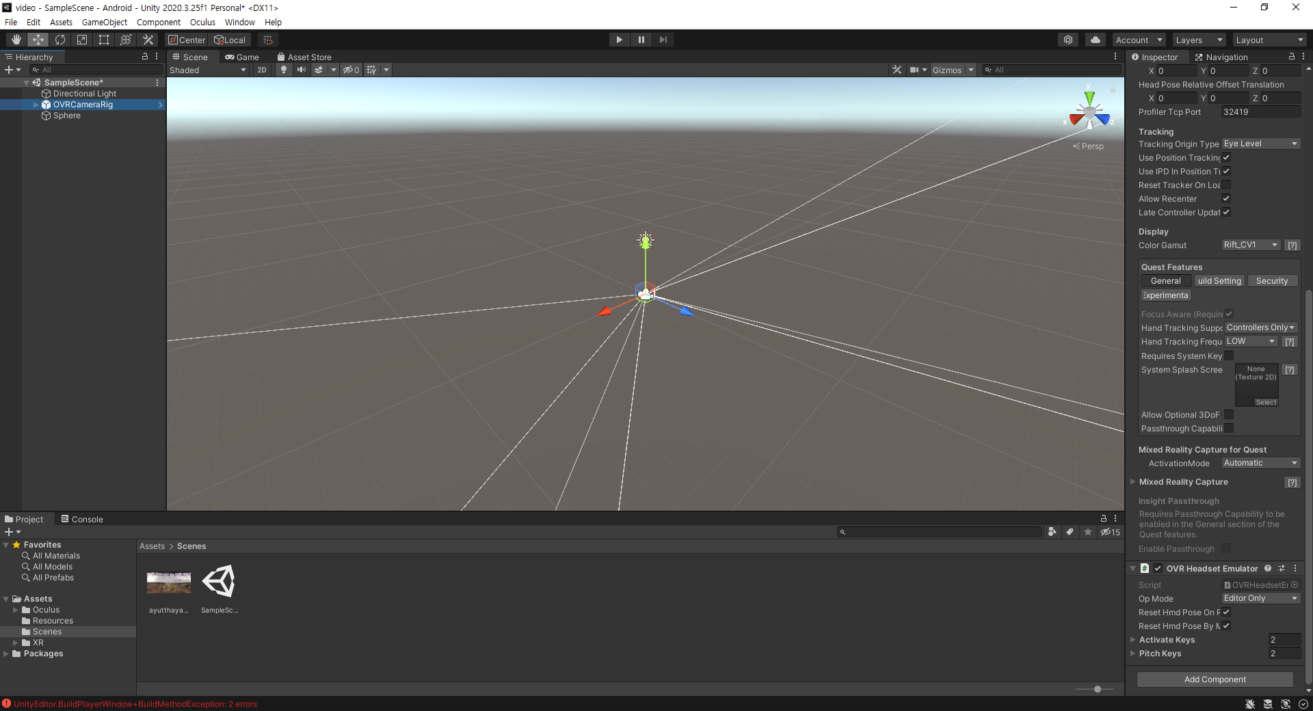This screenshot has width=1313, height=711.
Task: Toggle Late Controller Update checkbox
Action: 1226,213
